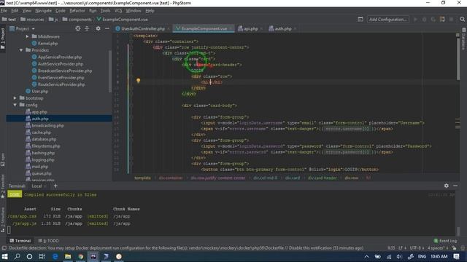Click the layout icon left of Add Configuration
The width and height of the screenshot is (467, 262).
[360, 20]
